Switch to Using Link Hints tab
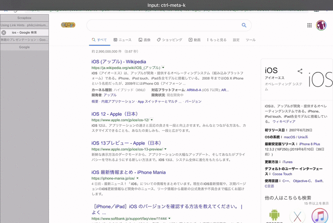The width and height of the screenshot is (333, 223). pyautogui.click(x=24, y=25)
